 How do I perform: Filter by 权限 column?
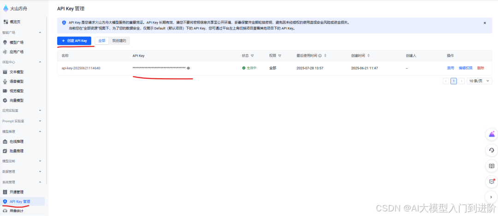[280, 56]
